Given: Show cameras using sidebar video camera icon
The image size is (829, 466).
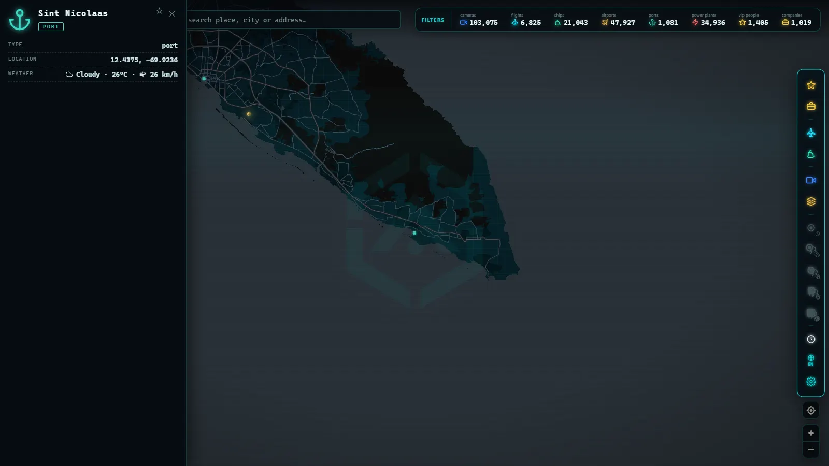Looking at the screenshot, I should pos(811,180).
